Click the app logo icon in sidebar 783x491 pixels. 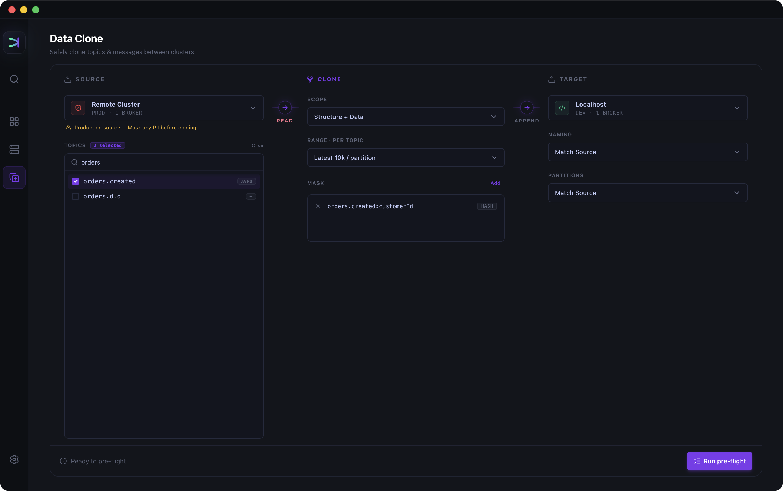(x=14, y=42)
